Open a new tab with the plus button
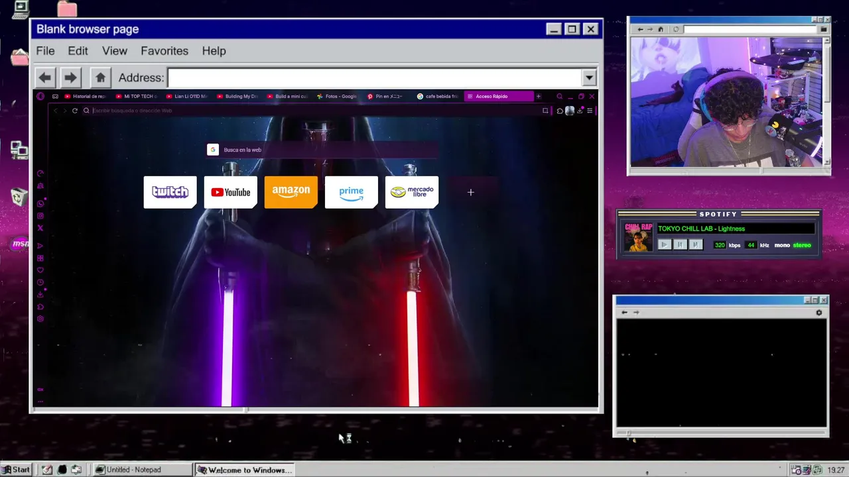The width and height of the screenshot is (849, 477). click(x=538, y=96)
